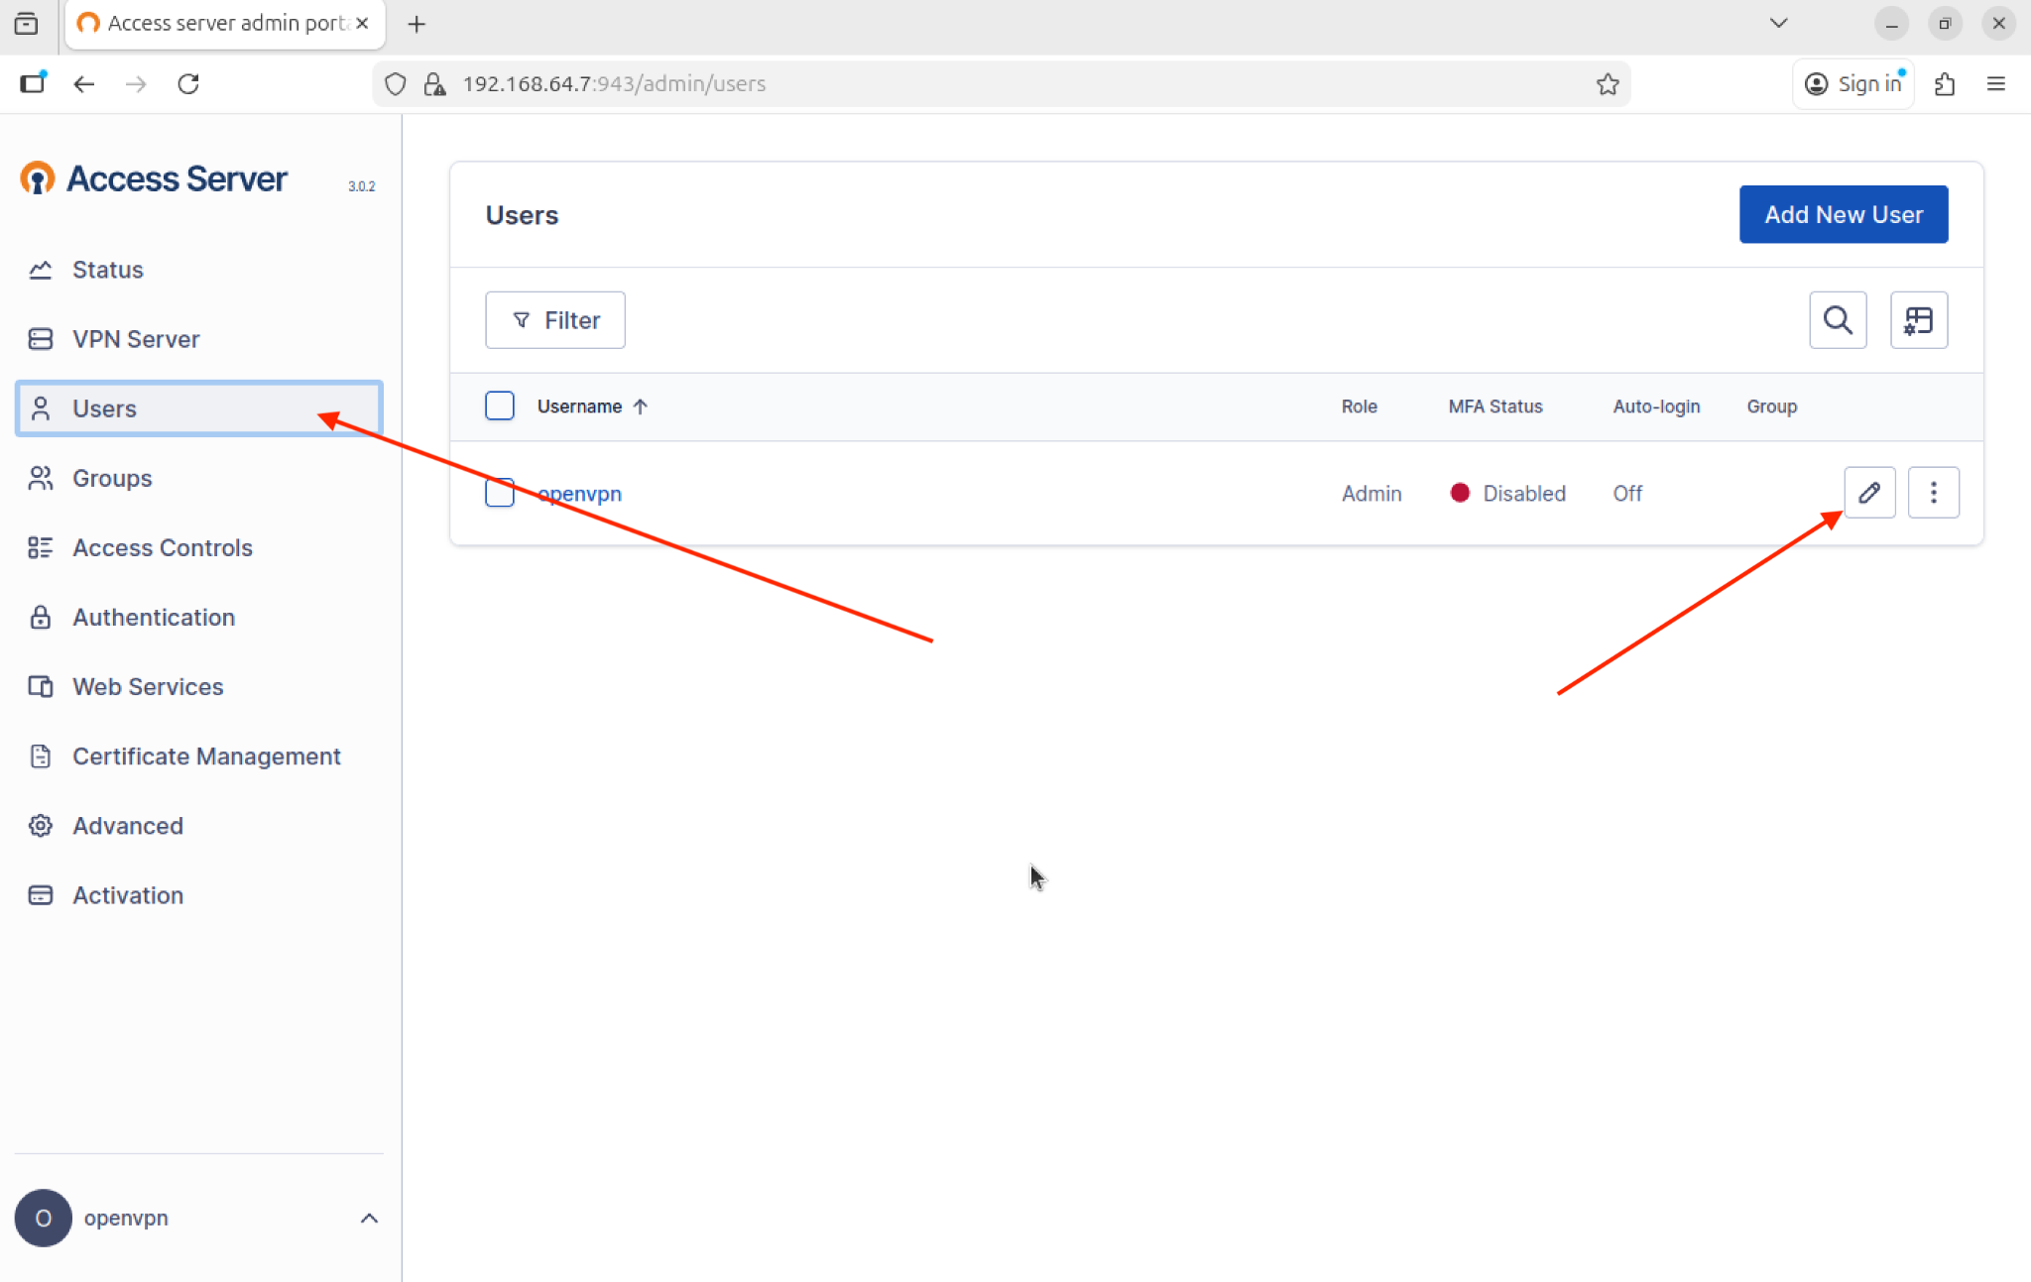Go back with browser back arrow
Viewport: 2031px width, 1282px height.
tap(84, 84)
